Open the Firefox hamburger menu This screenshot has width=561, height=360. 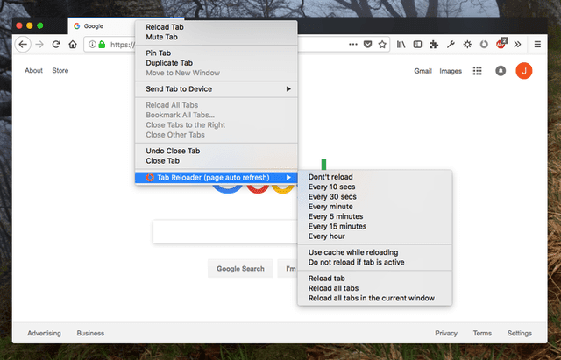537,44
